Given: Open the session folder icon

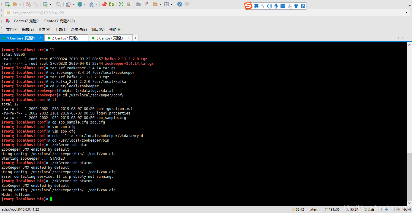Looking at the screenshot, I should point(15,4).
